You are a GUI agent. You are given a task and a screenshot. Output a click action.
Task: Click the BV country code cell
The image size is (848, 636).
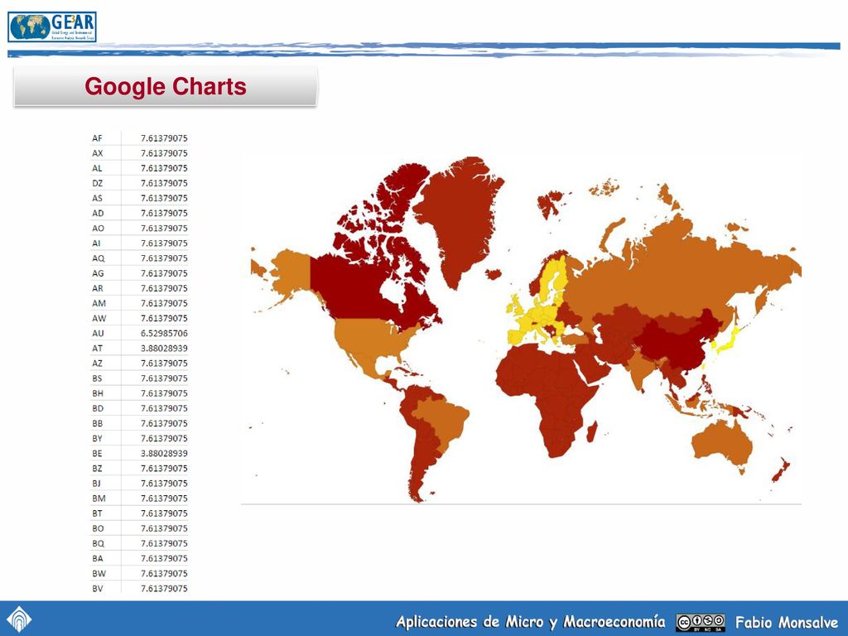pyautogui.click(x=98, y=589)
